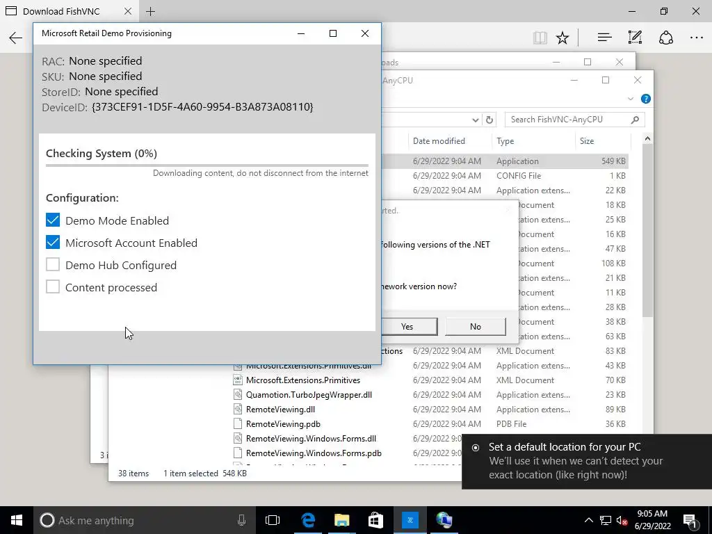Expand the Explorer address history dropdown
The height and width of the screenshot is (534, 712).
[x=475, y=120]
